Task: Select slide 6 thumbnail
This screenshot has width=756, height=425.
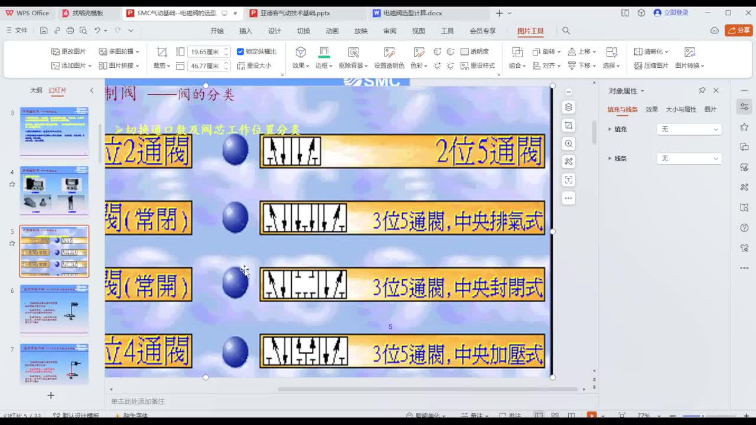Action: pyautogui.click(x=54, y=309)
